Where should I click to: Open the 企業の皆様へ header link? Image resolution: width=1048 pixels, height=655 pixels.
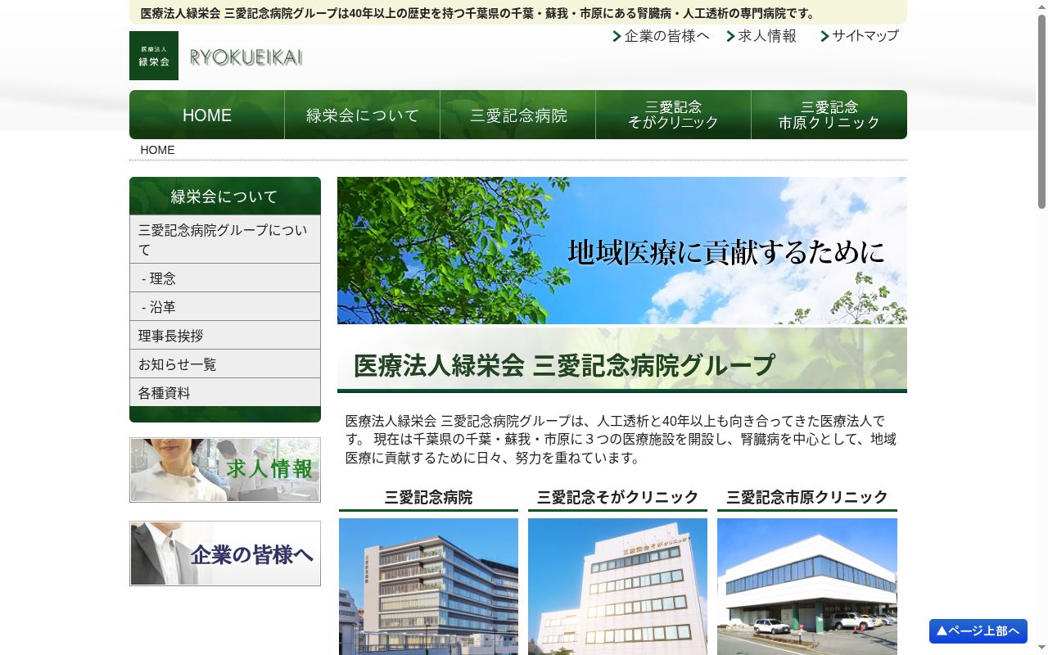tap(661, 36)
